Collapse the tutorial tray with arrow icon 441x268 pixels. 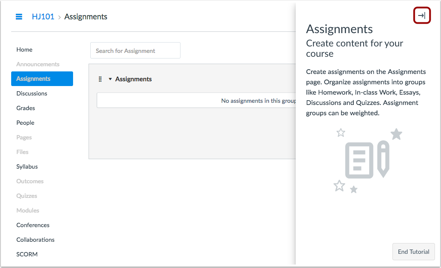422,16
